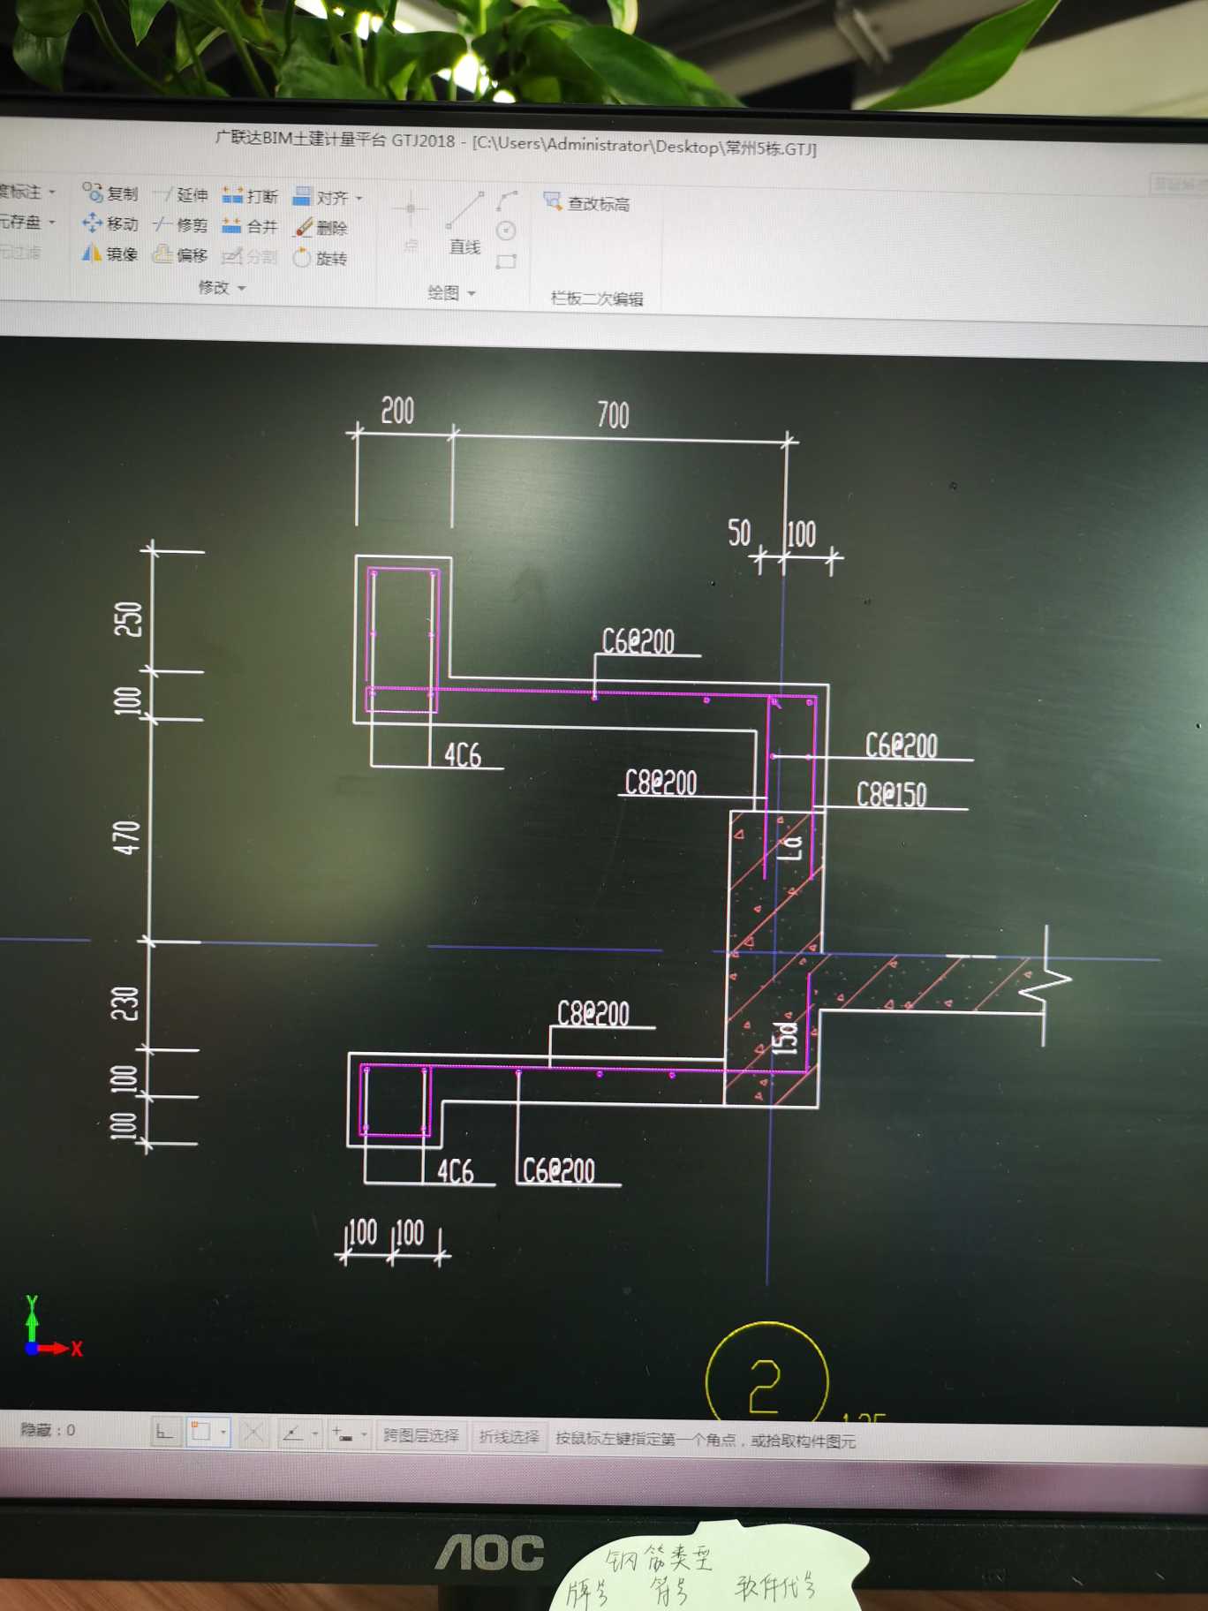The height and width of the screenshot is (1611, 1208).
Task: Click the upper 4C6 rebar label
Action: pos(463,755)
